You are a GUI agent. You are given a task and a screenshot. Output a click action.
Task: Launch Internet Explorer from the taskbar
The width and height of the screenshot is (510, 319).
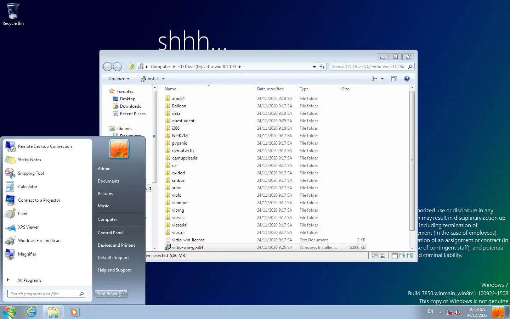click(32, 312)
